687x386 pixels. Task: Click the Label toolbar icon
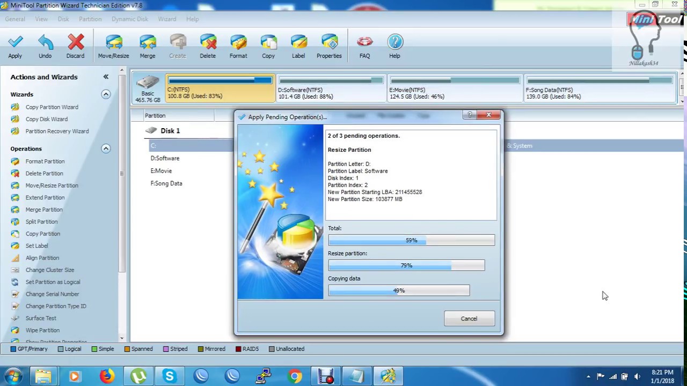coord(298,42)
